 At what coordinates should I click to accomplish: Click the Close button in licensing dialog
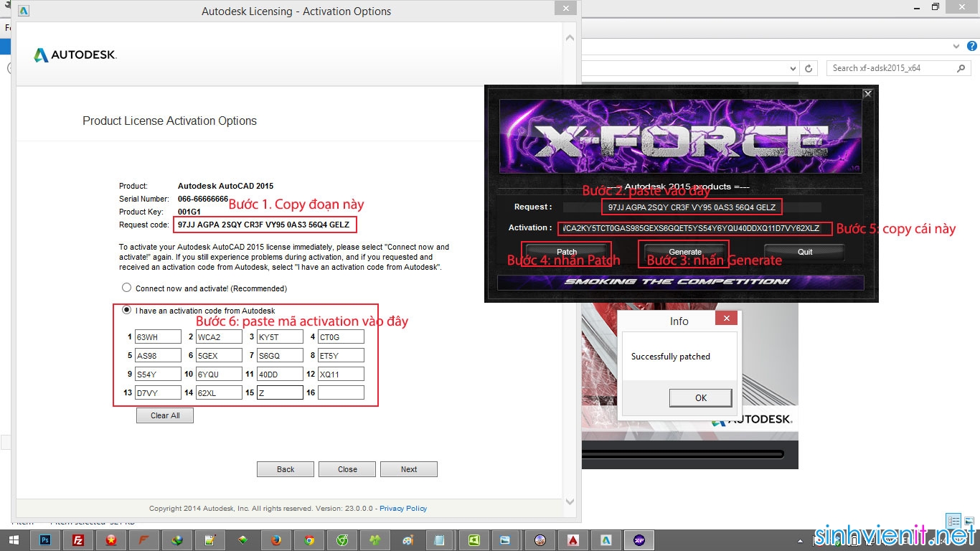click(x=347, y=469)
